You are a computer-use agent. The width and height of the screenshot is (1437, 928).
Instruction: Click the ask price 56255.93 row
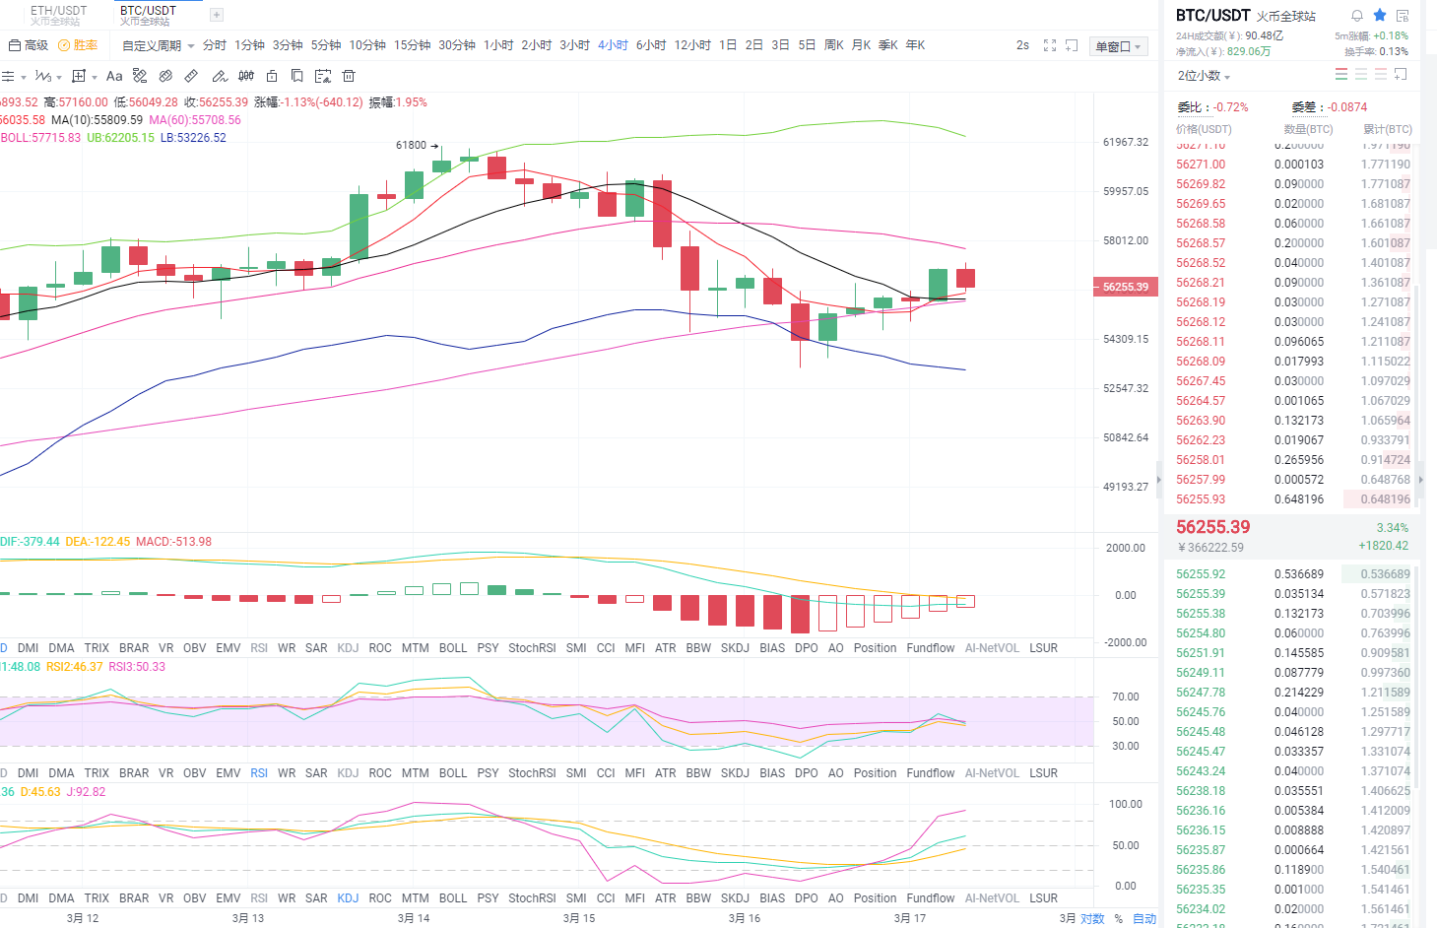coord(1293,499)
